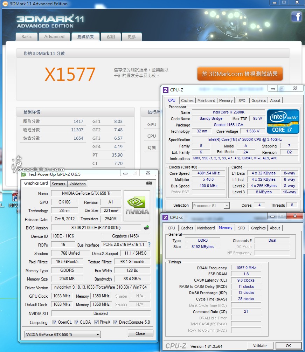
Task: Click the Z icon of the lower CPU-Z window
Action: 165,217
